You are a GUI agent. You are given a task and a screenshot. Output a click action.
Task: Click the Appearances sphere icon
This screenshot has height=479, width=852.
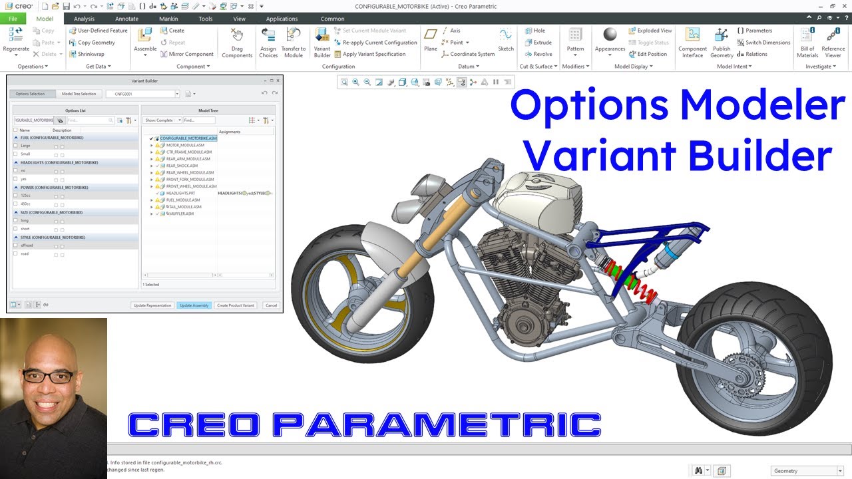610,35
